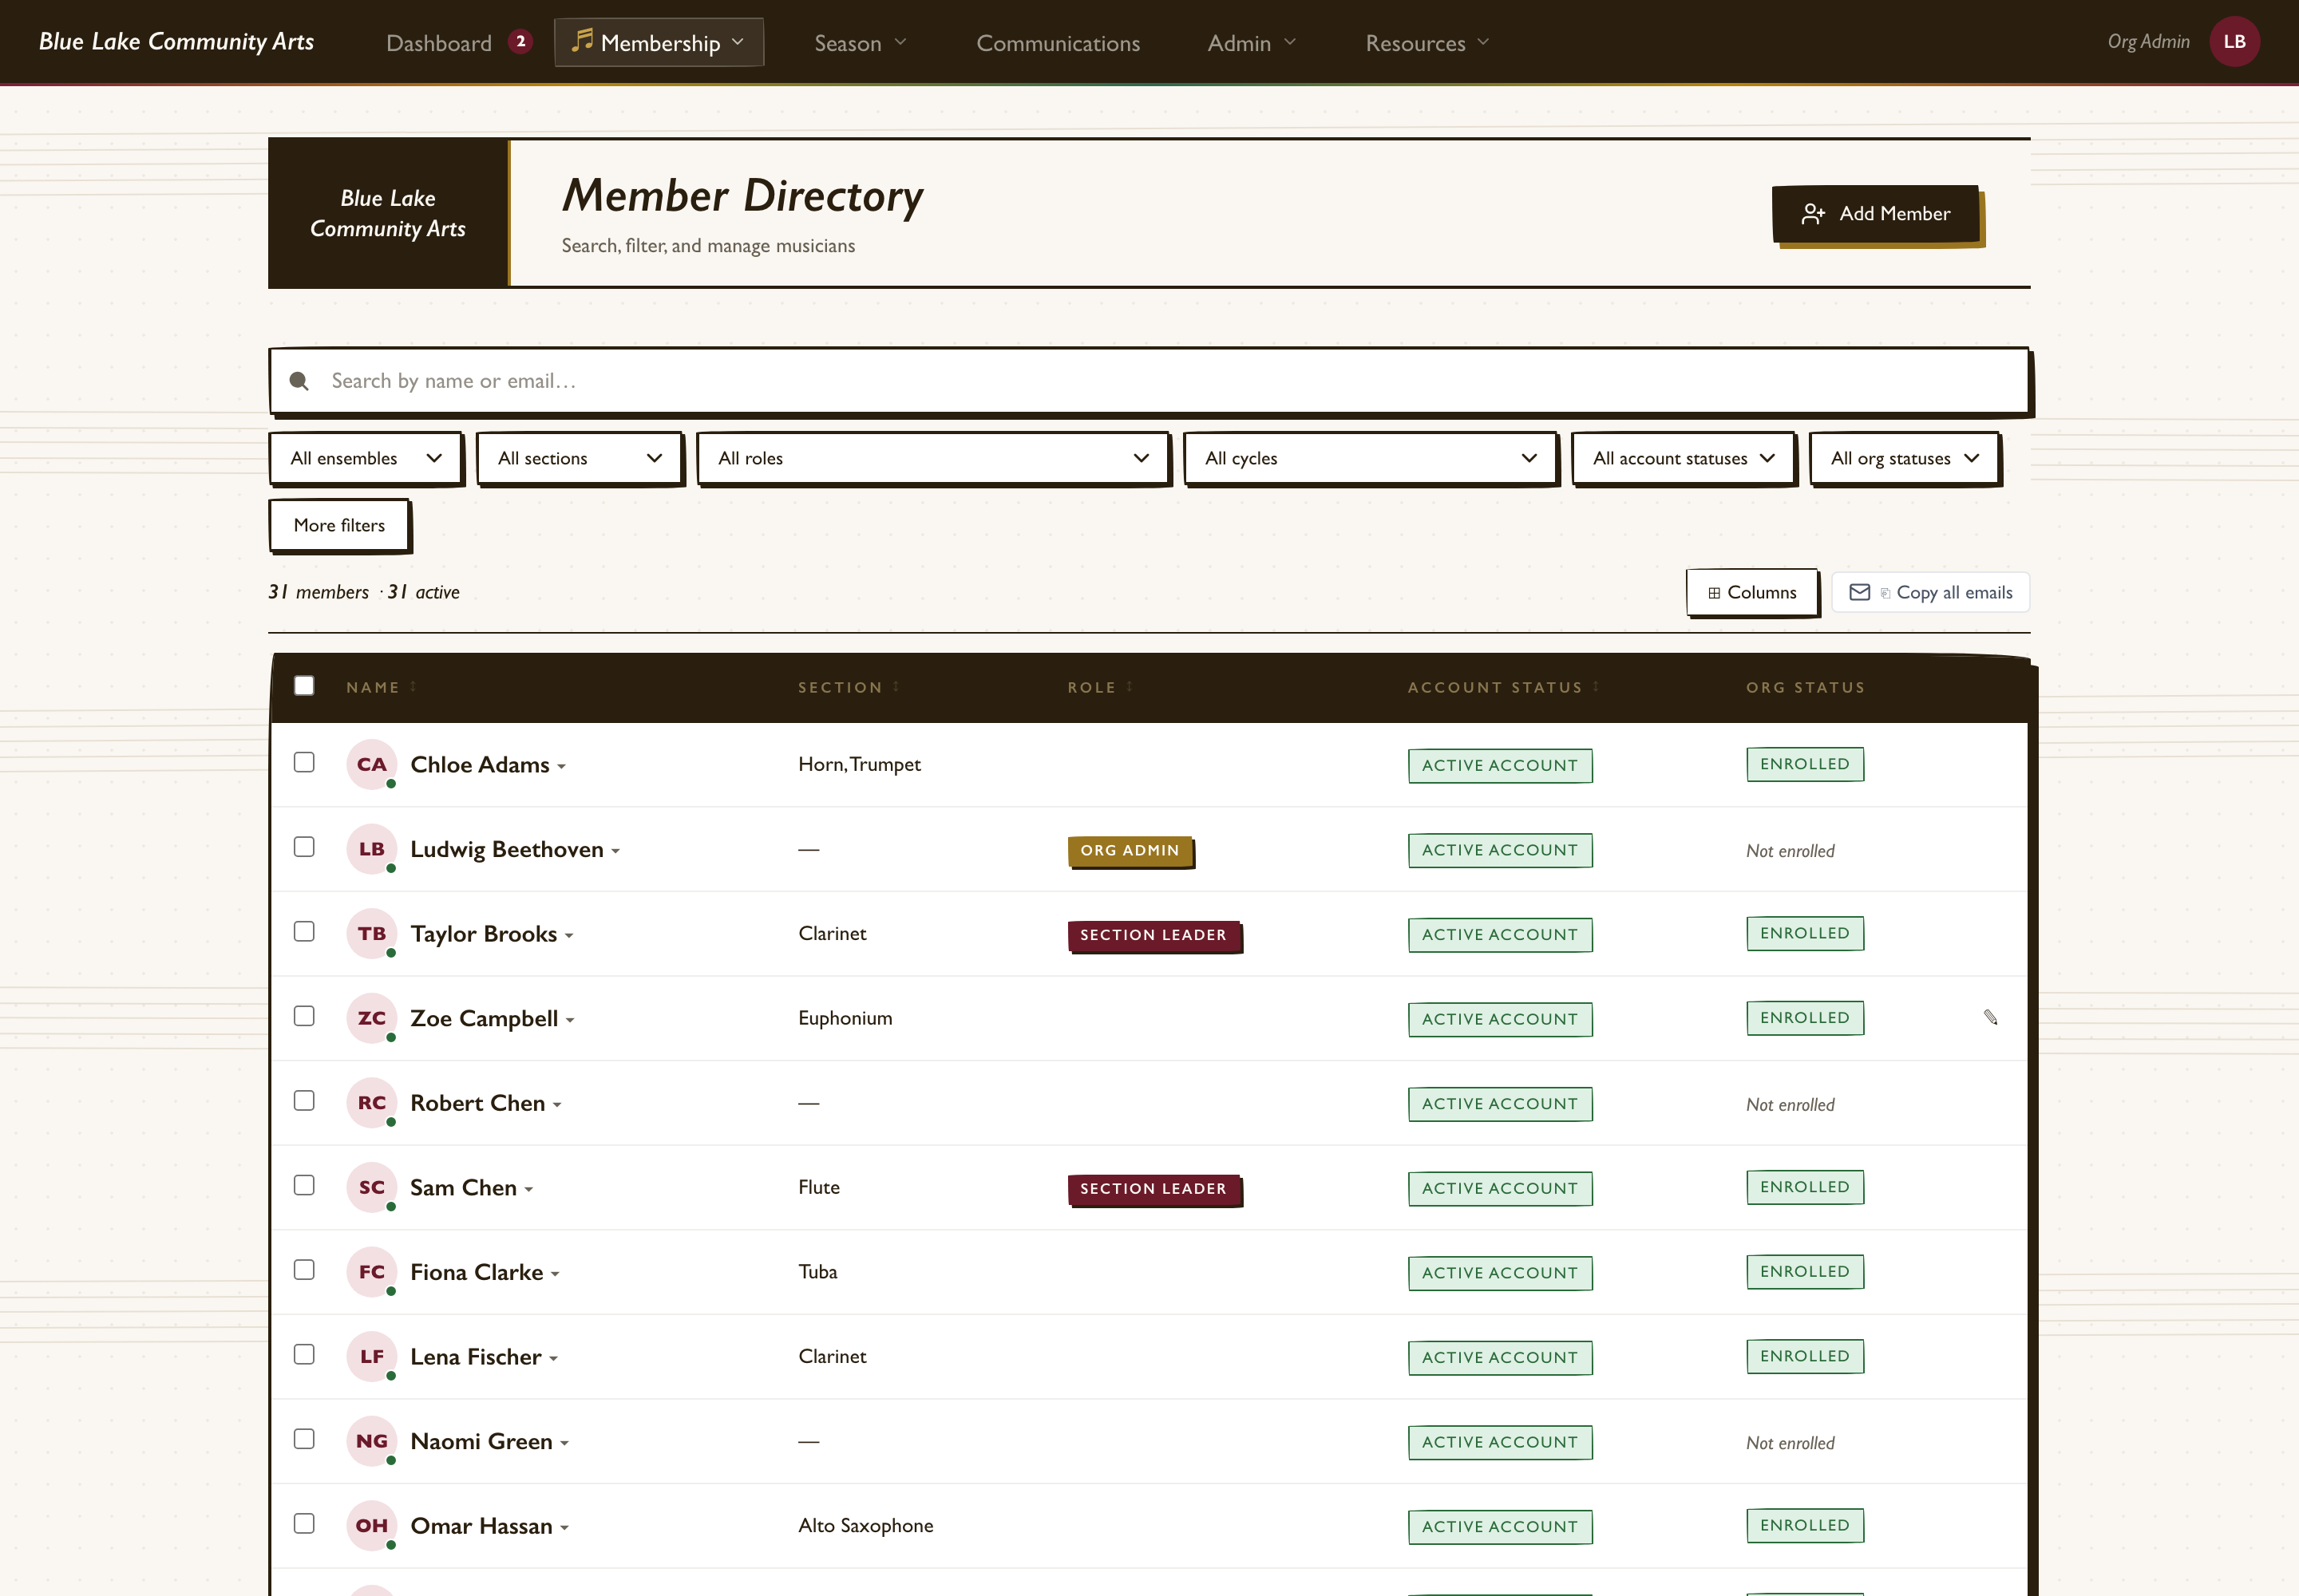Viewport: 2299px width, 1596px height.
Task: Check the box for Ludwig Beethoven
Action: [x=304, y=847]
